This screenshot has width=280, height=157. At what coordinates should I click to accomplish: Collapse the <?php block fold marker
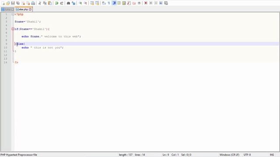[13, 14]
